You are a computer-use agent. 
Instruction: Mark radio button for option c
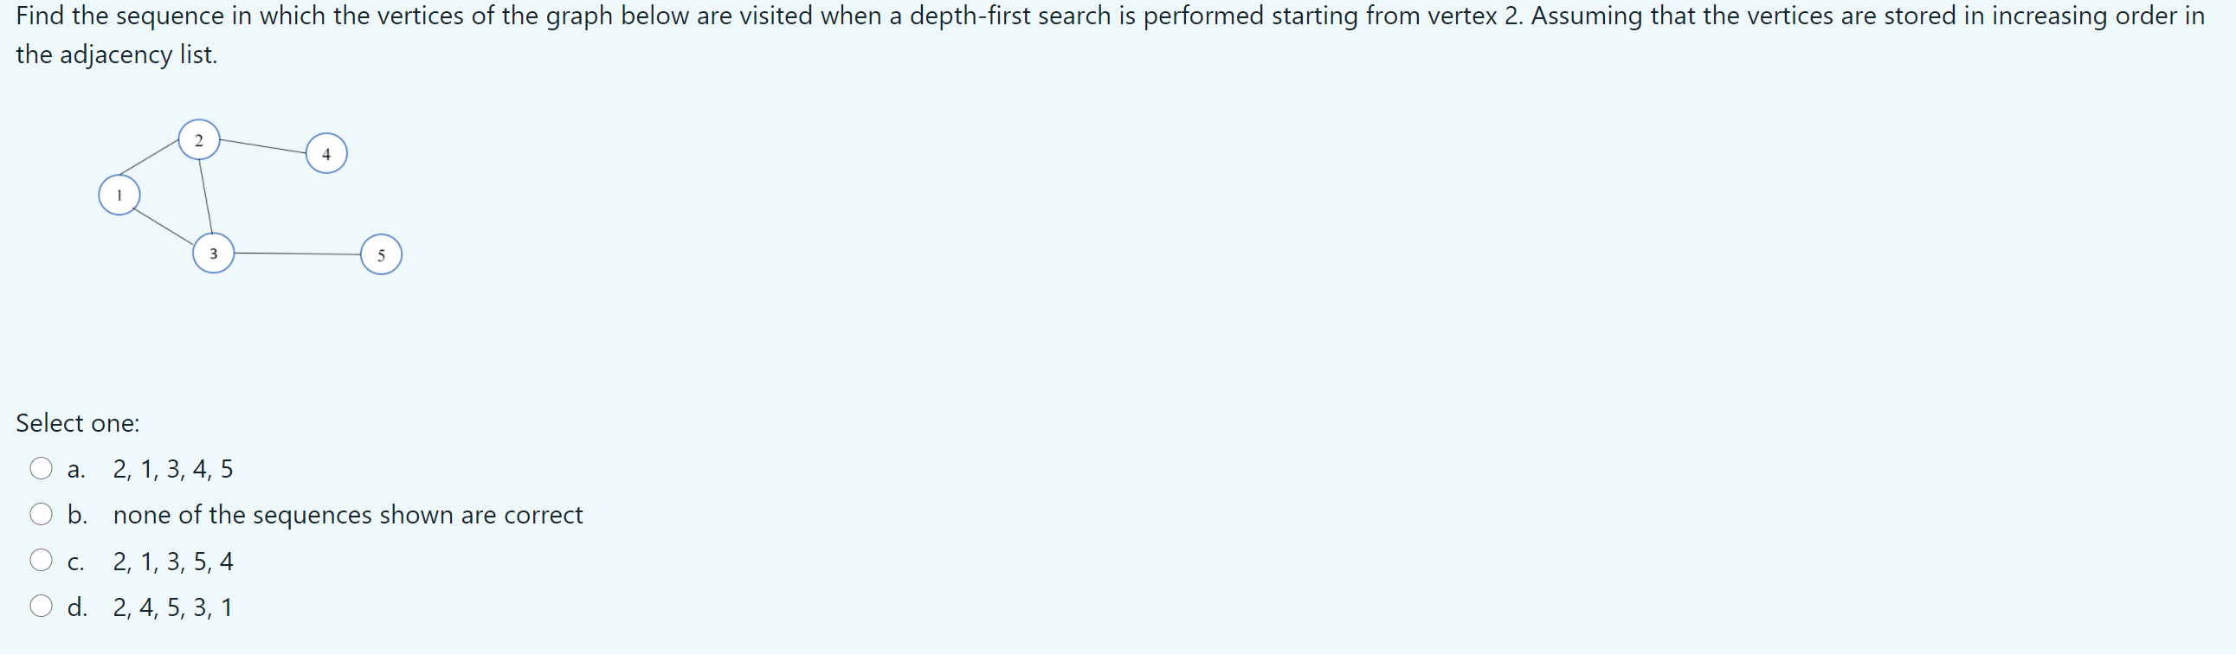[x=41, y=561]
